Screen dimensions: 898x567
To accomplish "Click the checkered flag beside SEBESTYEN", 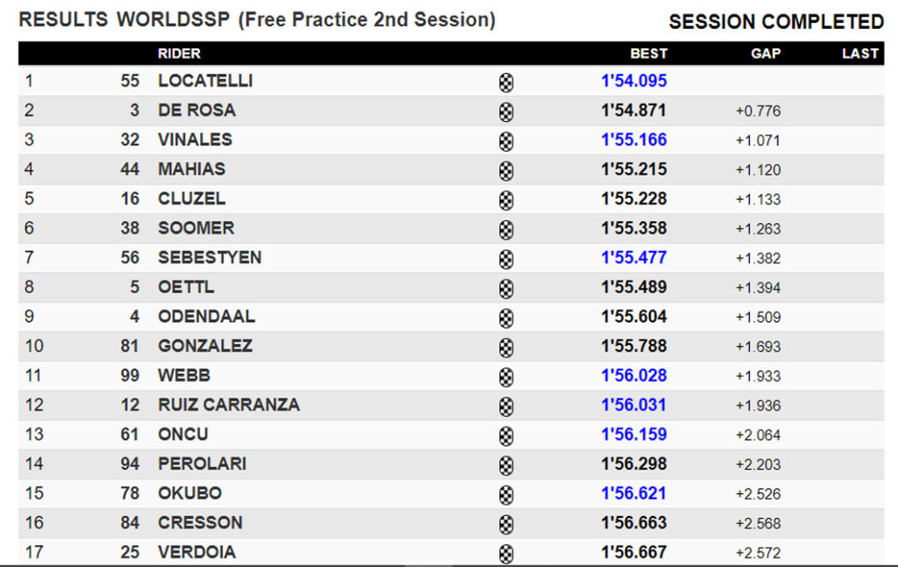I will click(x=506, y=259).
